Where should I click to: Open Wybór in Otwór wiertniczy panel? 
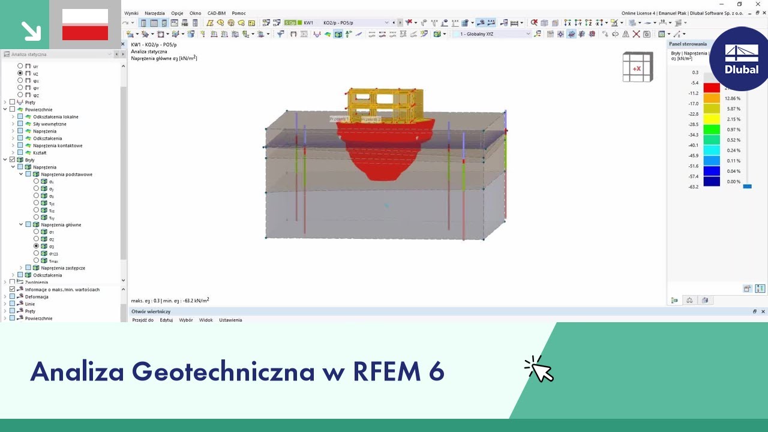pos(186,320)
